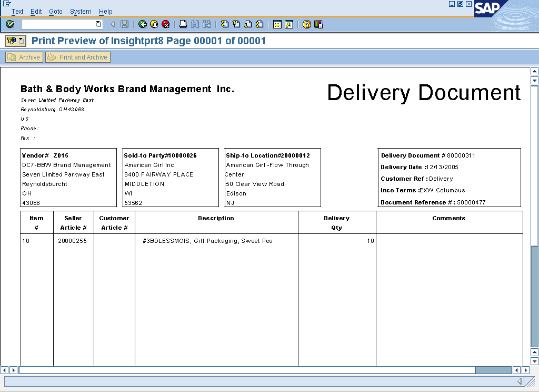Image resolution: width=539 pixels, height=392 pixels.
Task: Open Help via question mark icon
Action: click(x=307, y=24)
